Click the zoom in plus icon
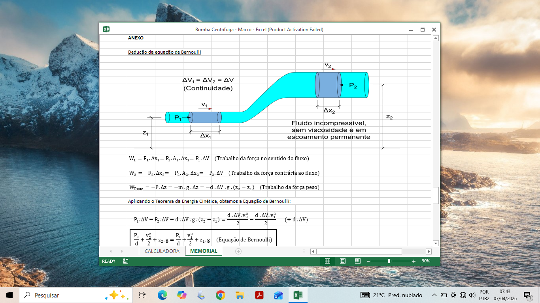540x303 pixels. pos(414,261)
